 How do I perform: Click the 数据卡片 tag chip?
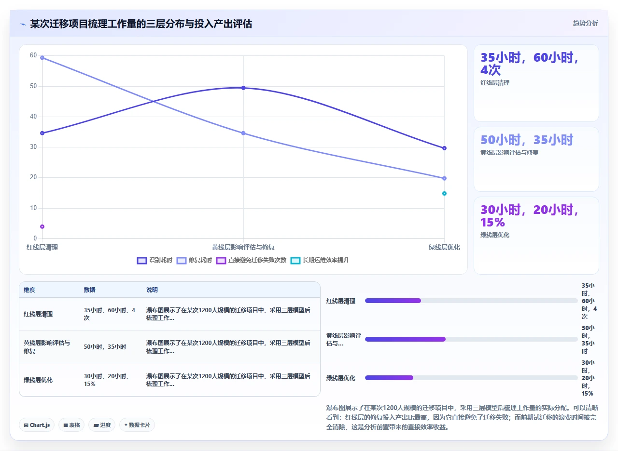[x=137, y=425]
